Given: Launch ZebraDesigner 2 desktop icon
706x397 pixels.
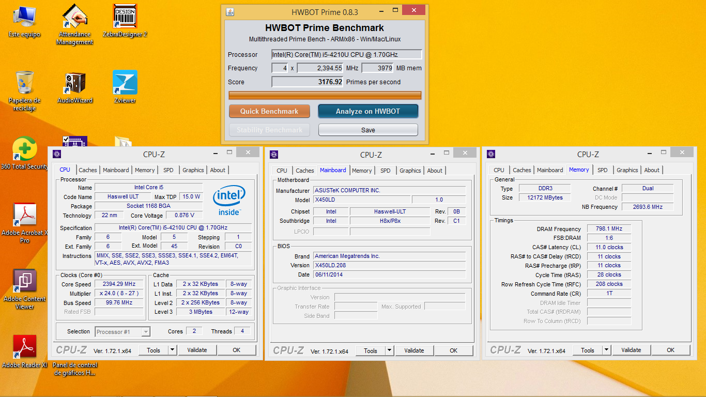Looking at the screenshot, I should pos(124,22).
